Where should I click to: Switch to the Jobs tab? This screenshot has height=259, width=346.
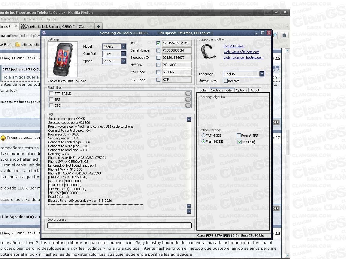(203, 90)
